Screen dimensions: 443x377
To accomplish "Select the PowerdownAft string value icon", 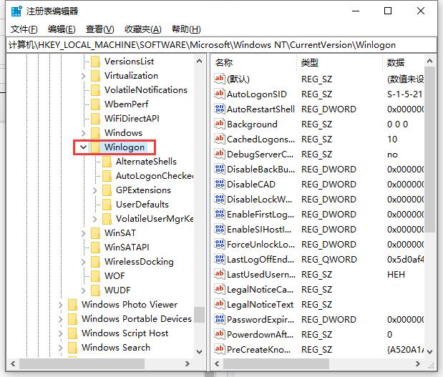I will [220, 334].
